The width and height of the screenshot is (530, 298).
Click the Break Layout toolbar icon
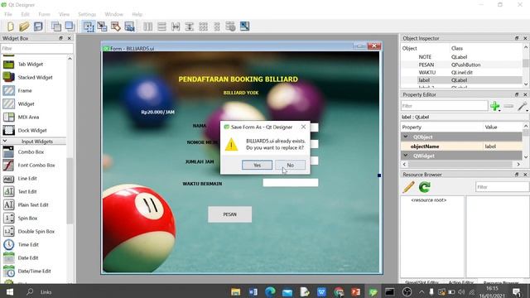coord(230,26)
